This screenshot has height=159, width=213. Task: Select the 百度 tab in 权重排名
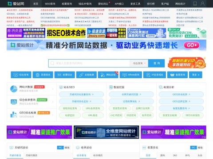(x=148, y=155)
